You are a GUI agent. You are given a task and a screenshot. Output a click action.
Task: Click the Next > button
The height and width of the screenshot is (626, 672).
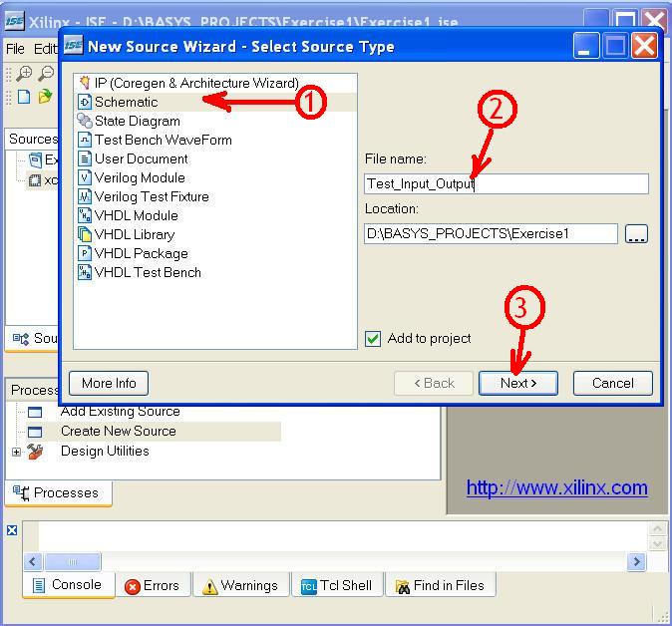click(x=518, y=383)
